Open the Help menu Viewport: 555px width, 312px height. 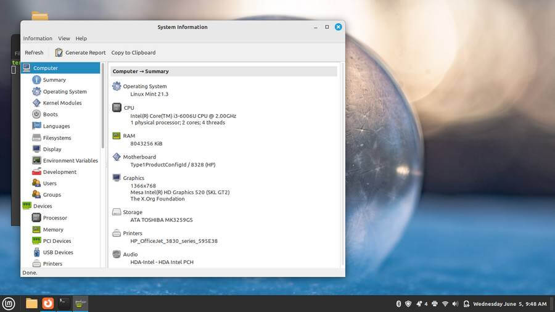click(x=81, y=38)
